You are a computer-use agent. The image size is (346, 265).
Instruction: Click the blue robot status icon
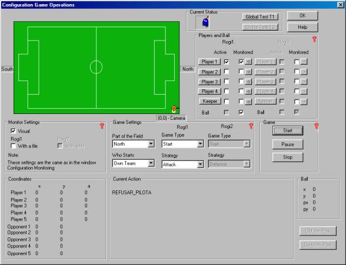click(x=206, y=22)
